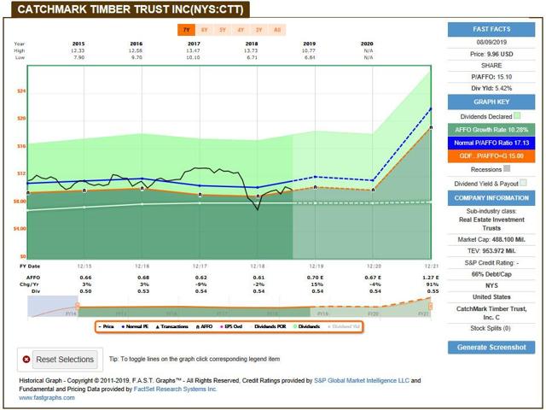The width and height of the screenshot is (546, 410).
Task: Click the red X reset icon
Action: click(x=26, y=359)
